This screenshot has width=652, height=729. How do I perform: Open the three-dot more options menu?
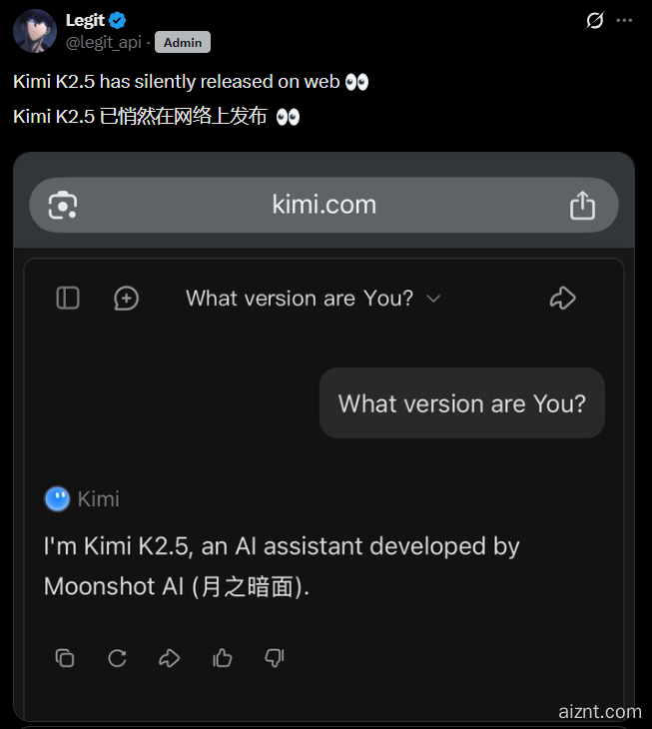pos(624,20)
